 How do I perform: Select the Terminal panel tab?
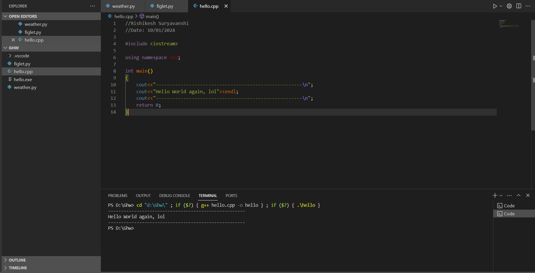point(208,196)
